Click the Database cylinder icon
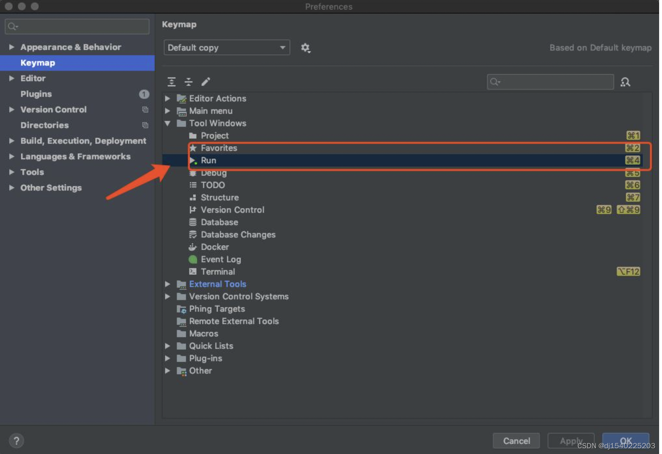 pyautogui.click(x=193, y=222)
